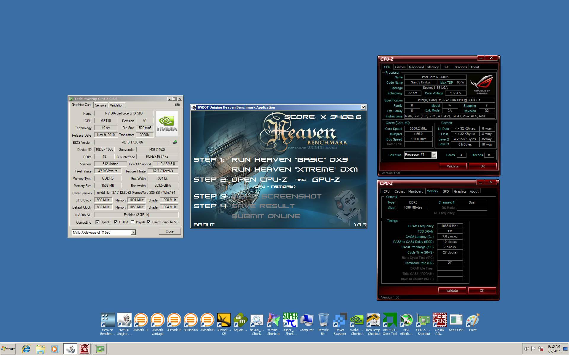Launch wPrime shortcut icon
Image resolution: width=569 pixels, height=355 pixels.
pos(273,324)
